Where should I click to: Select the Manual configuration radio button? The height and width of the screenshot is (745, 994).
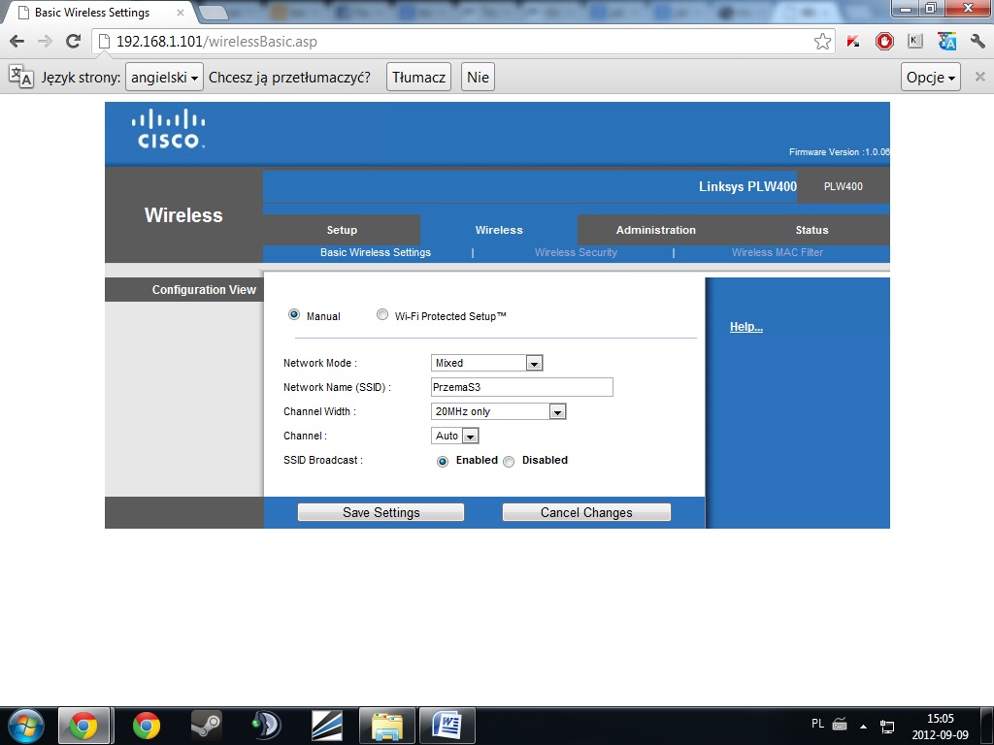(293, 314)
